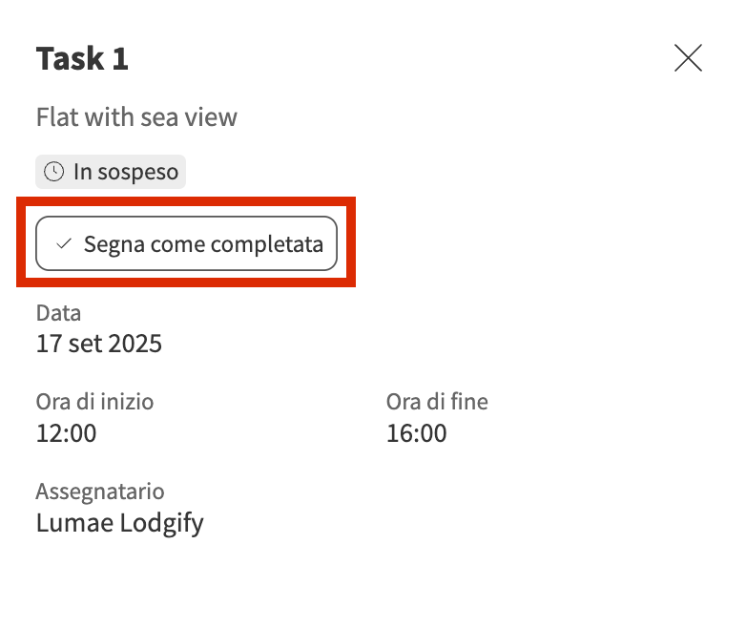Viewport: 746px width, 628px height.
Task: Click the year 2025 in the date
Action: pos(135,344)
